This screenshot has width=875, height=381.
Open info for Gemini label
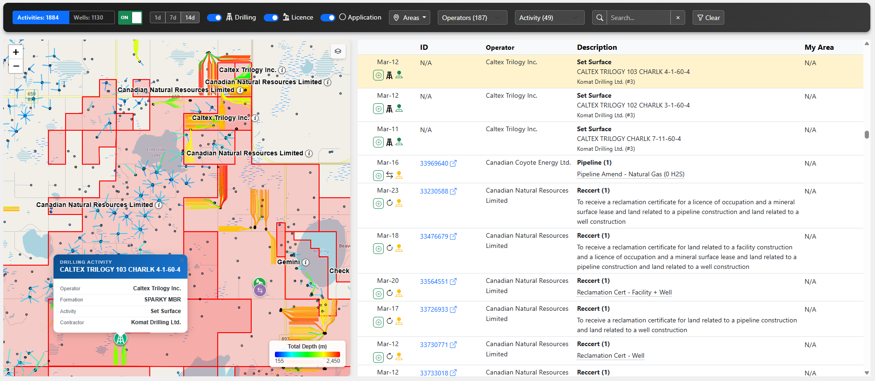(306, 262)
